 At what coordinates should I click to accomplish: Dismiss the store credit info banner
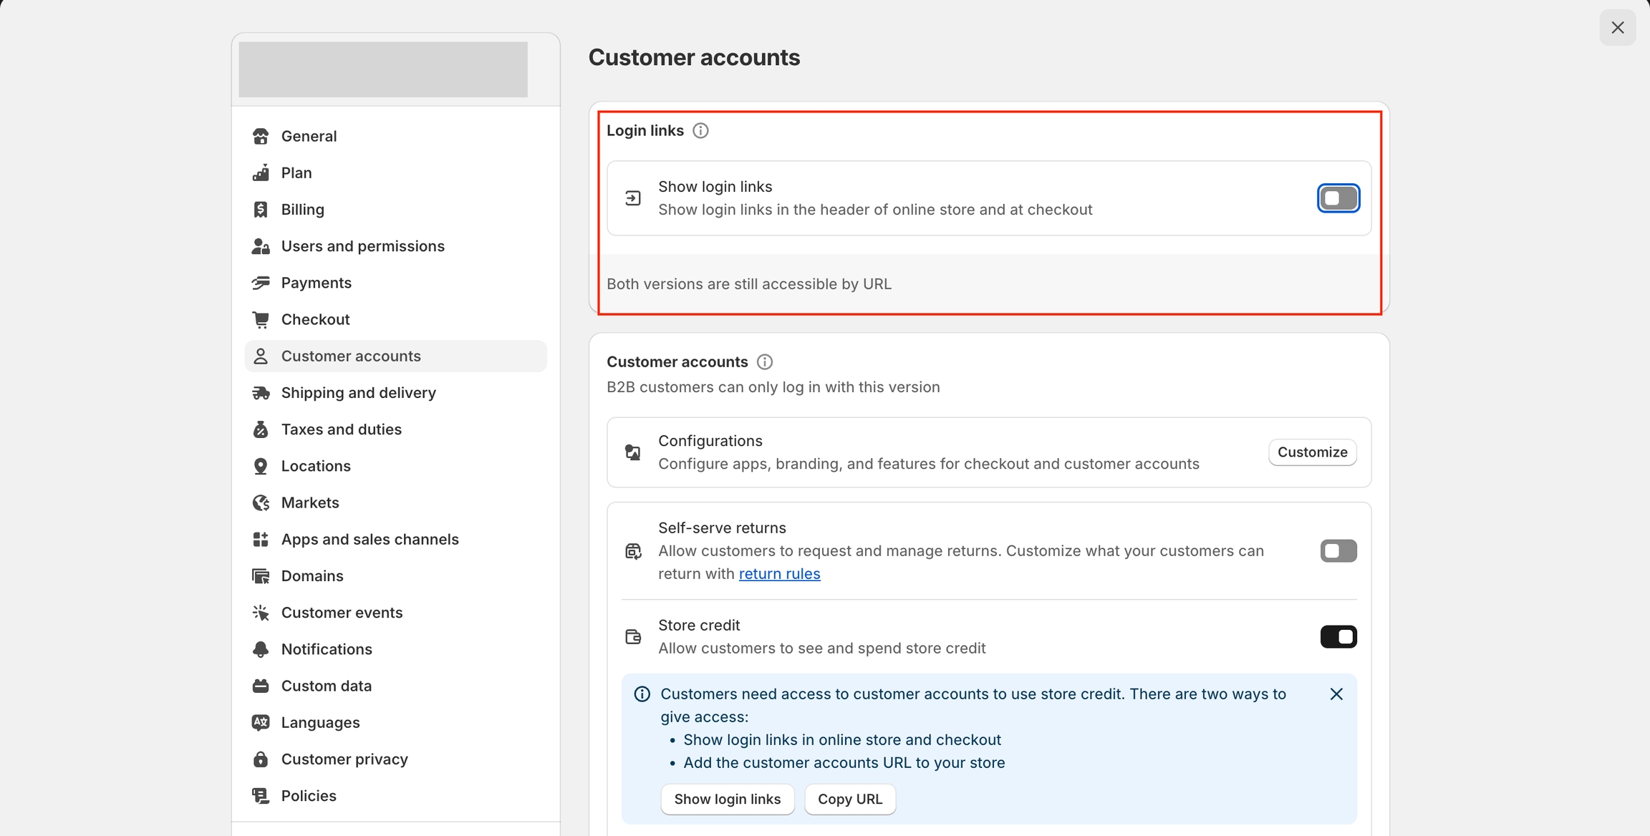[x=1336, y=694]
